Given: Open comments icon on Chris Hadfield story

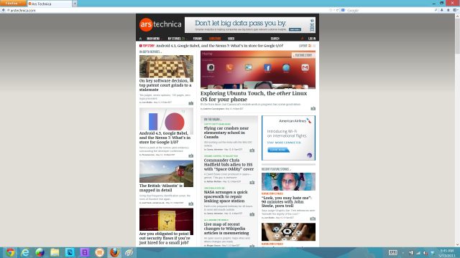Looking at the screenshot, I should (252, 183).
